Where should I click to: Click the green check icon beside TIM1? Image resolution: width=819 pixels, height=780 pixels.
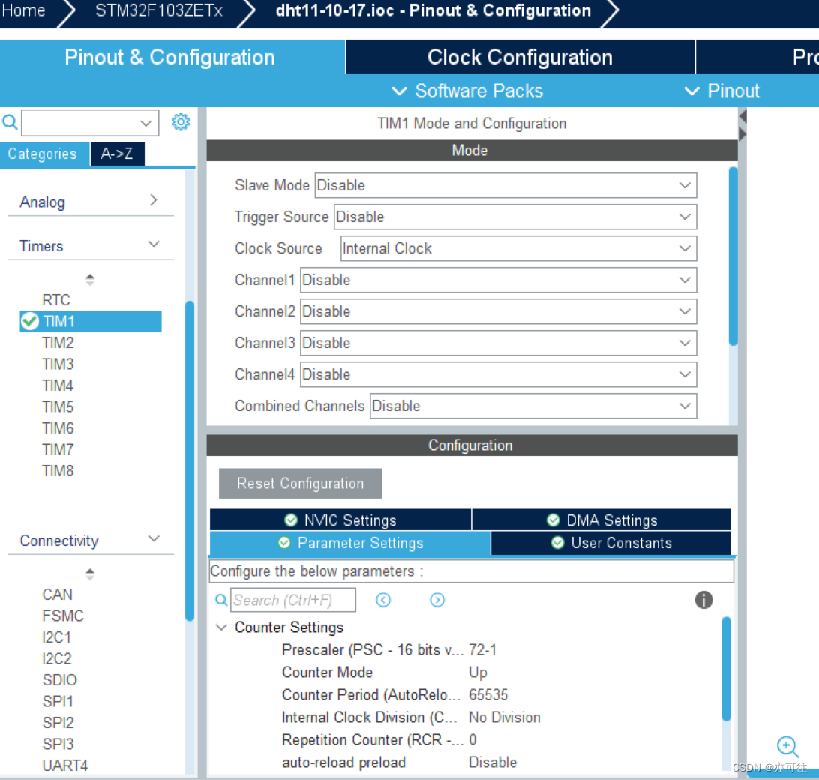[30, 321]
